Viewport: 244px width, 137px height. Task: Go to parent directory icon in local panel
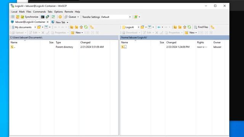tap(72, 27)
